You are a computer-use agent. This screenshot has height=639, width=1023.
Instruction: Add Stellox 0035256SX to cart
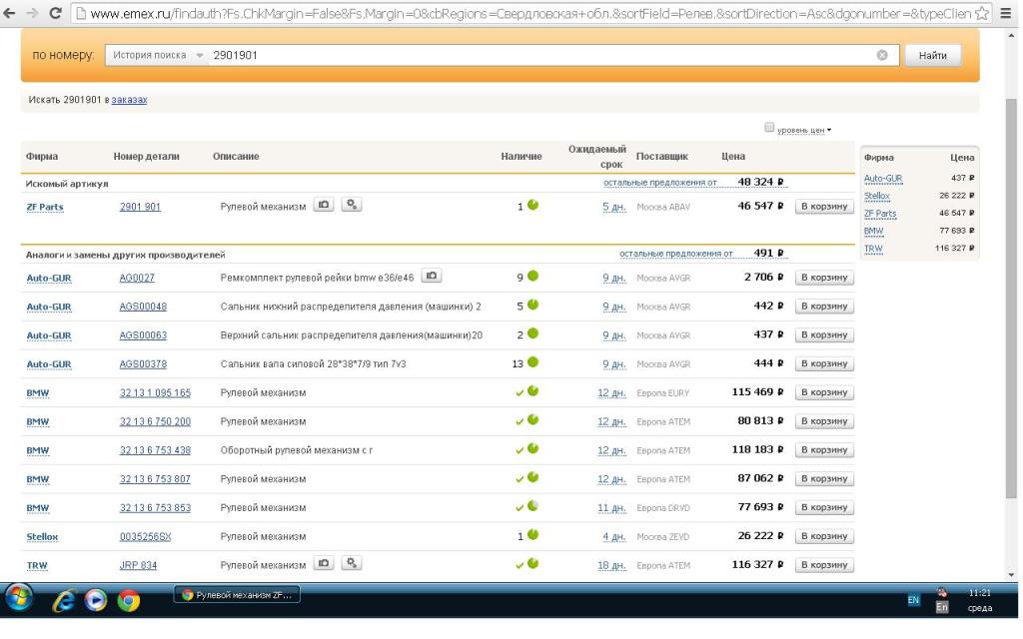[824, 536]
